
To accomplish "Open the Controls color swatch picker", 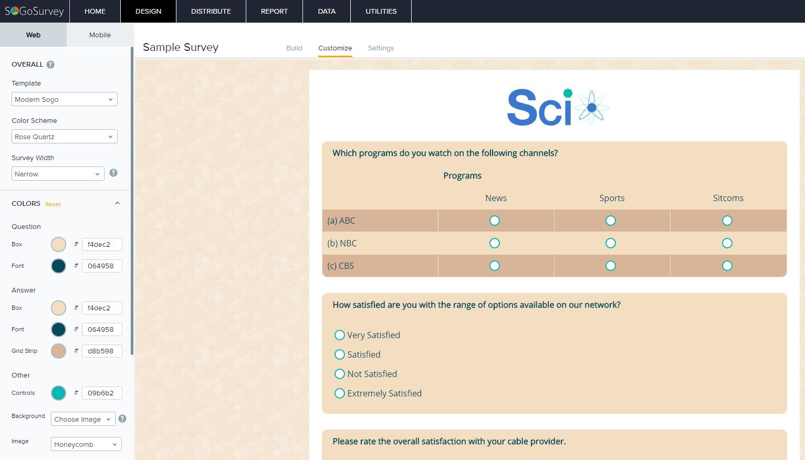I will [58, 393].
